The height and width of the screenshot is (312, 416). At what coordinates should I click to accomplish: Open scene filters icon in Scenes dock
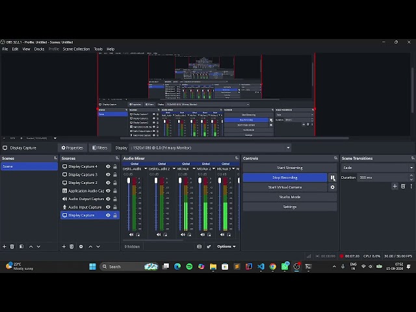21,246
